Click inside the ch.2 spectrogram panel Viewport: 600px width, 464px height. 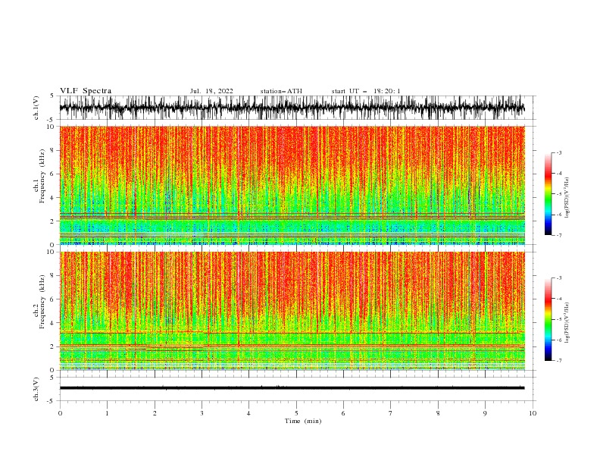click(x=292, y=311)
